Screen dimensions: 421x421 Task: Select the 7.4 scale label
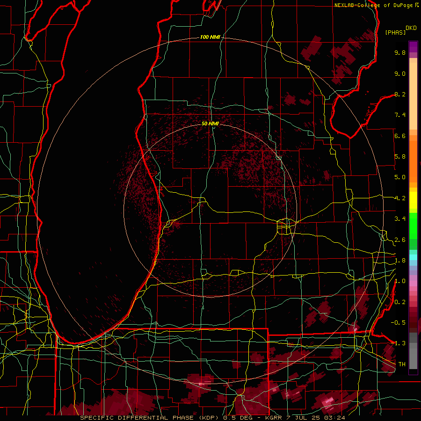pyautogui.click(x=400, y=115)
